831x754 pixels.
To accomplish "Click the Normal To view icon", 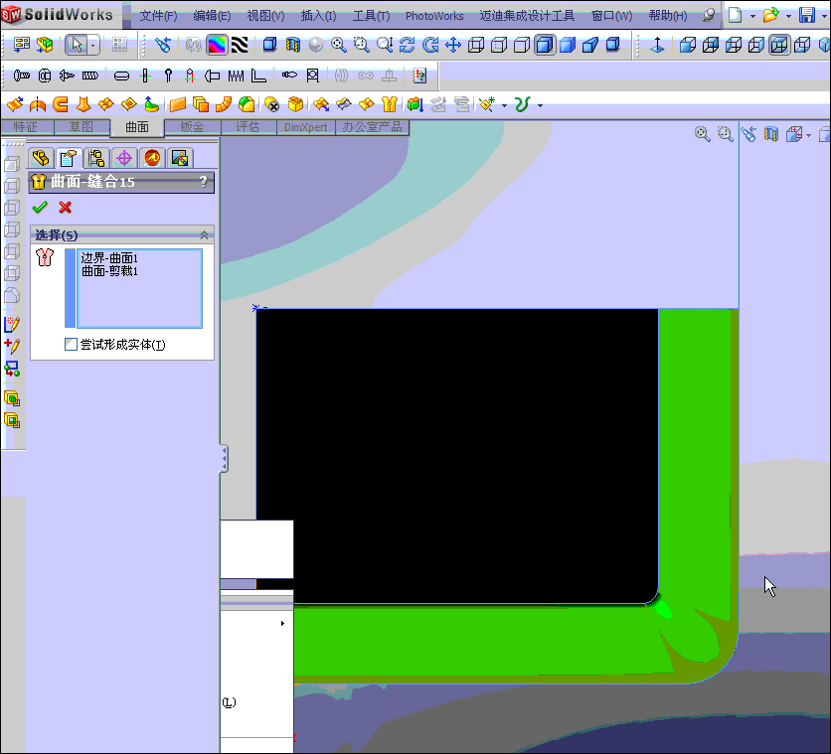I will click(x=657, y=45).
